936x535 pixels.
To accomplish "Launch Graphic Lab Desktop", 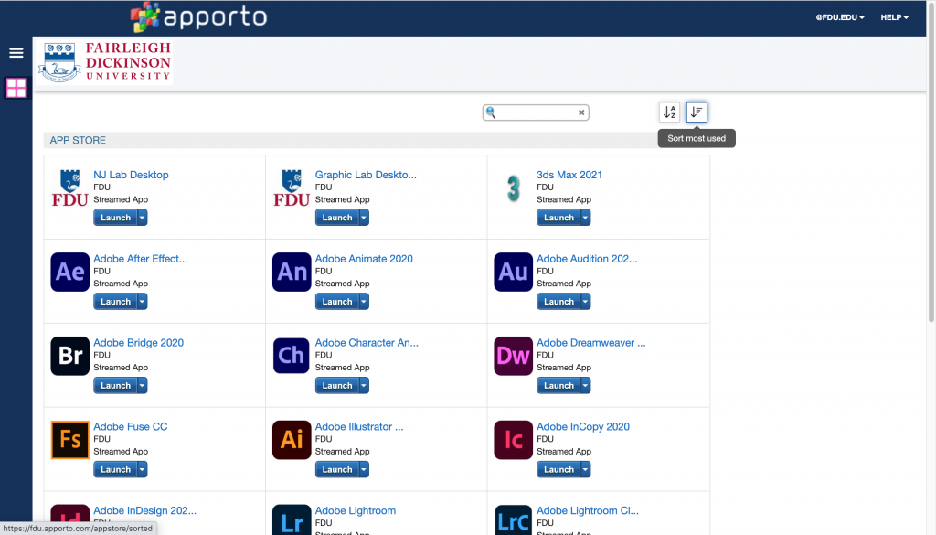I will [x=336, y=218].
